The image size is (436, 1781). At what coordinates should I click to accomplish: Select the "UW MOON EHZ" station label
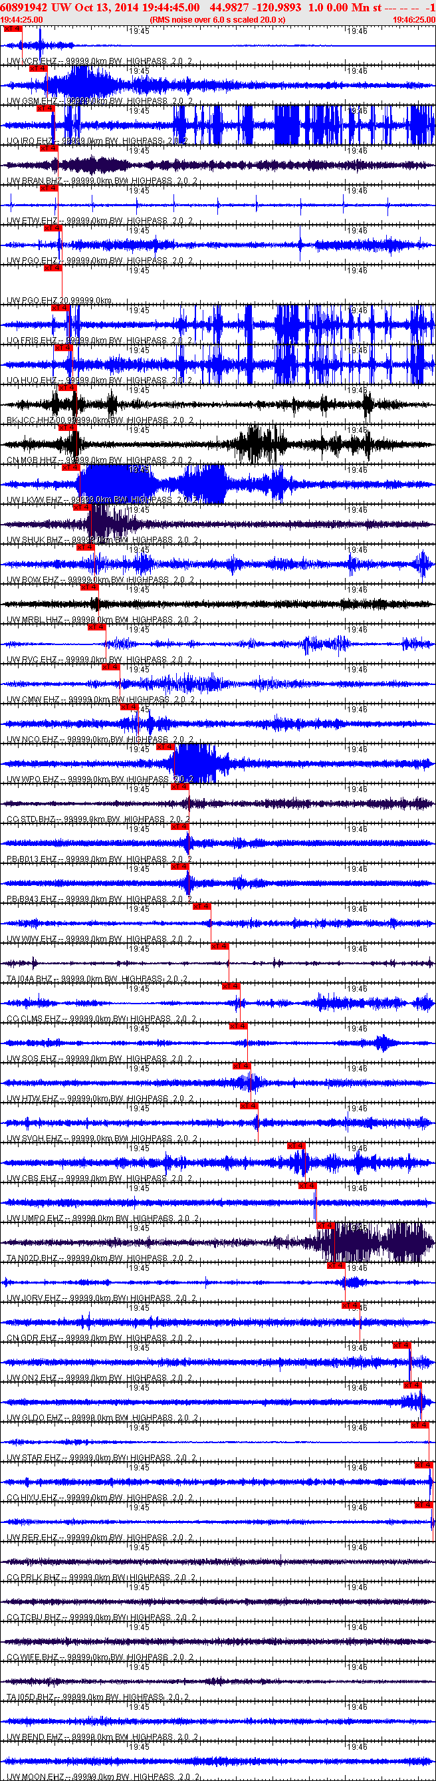pos(35,1777)
